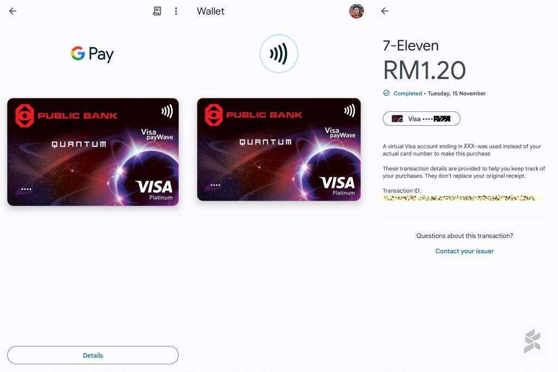Select the Public Bank Quantum card under G Pay

[93, 152]
